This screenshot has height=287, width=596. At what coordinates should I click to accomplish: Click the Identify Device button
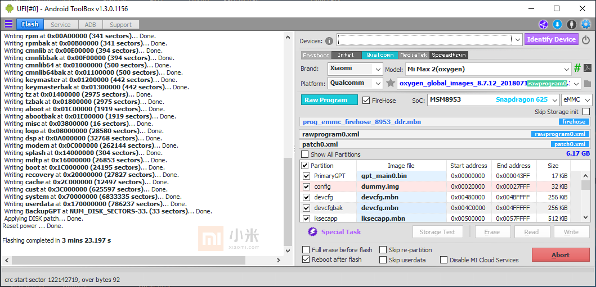tap(552, 39)
